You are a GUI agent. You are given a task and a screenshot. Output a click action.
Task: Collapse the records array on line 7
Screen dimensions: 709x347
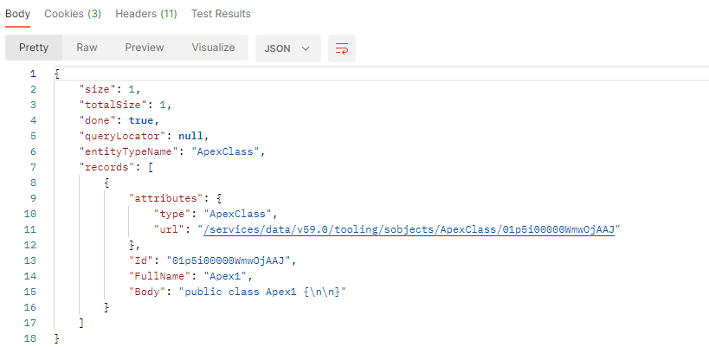point(150,167)
